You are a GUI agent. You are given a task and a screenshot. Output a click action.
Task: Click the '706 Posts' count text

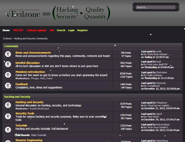tap(126, 53)
